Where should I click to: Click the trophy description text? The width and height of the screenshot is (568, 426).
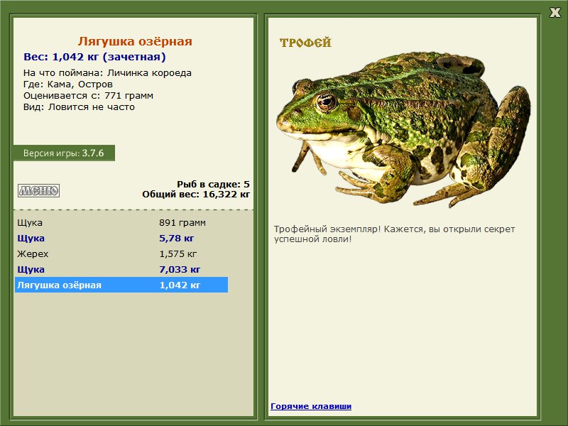pos(394,234)
